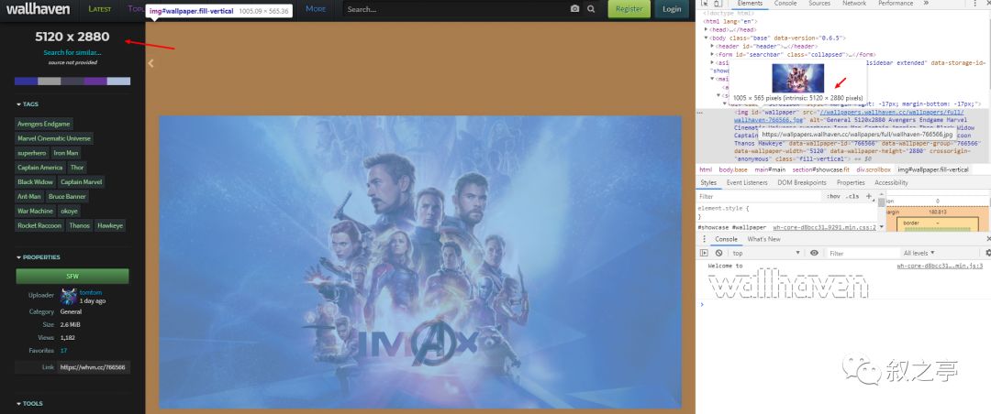Viewport: 991px width, 414px height.
Task: Click the SFW purity button
Action: [x=72, y=277]
